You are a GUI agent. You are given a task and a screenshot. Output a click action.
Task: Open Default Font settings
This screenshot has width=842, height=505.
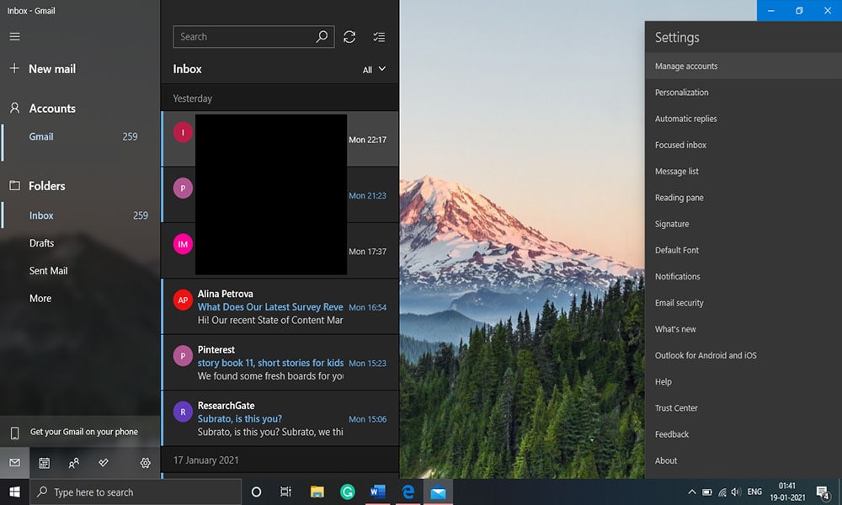(x=743, y=250)
